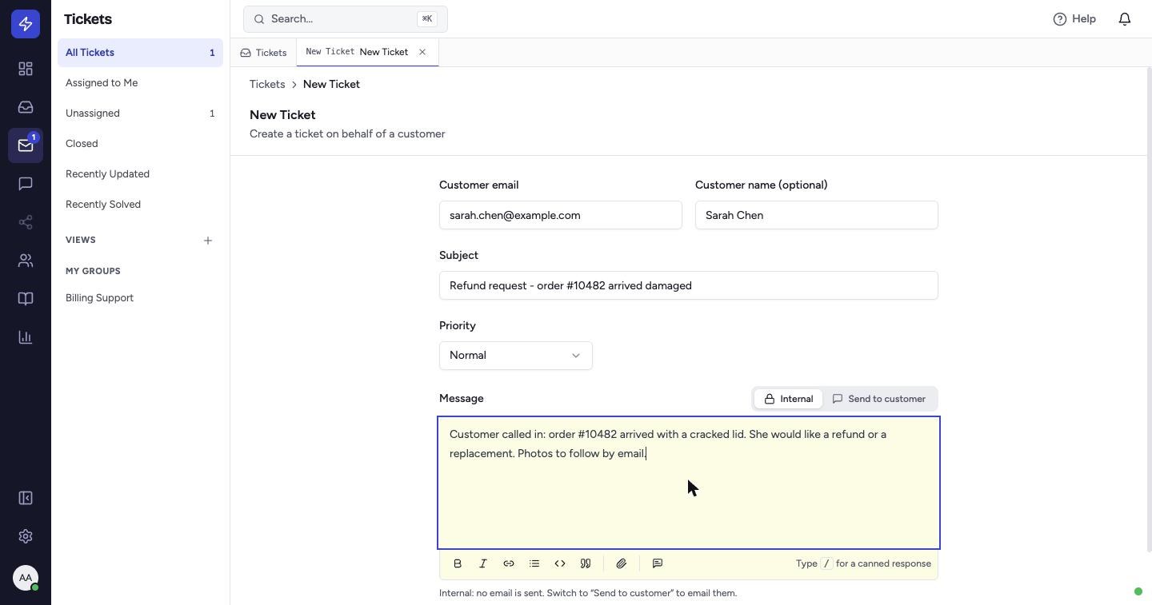Insert a bulleted list in message
Viewport: 1152px width, 605px height.
coord(534,563)
